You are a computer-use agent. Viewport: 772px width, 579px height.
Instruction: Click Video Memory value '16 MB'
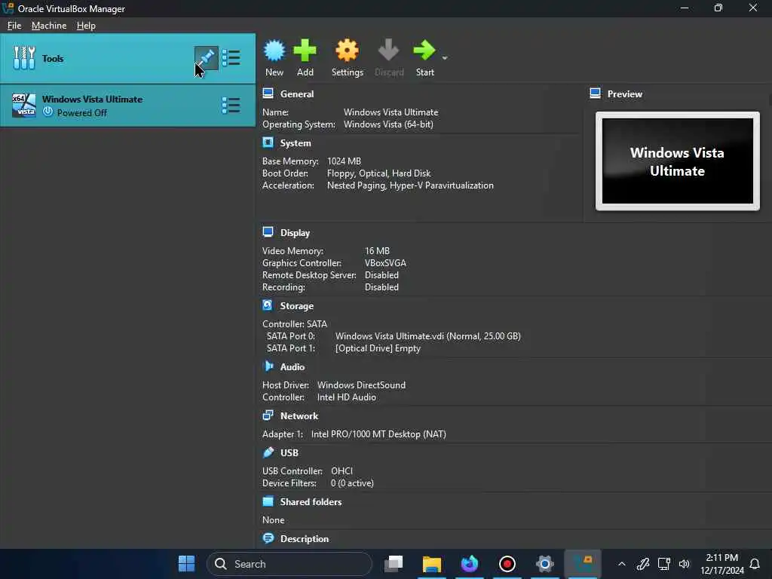(x=377, y=251)
